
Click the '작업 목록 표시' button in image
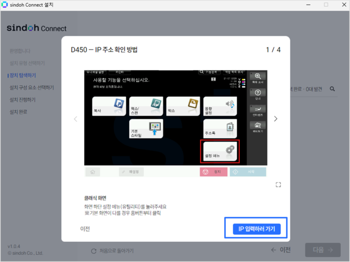[234, 72]
